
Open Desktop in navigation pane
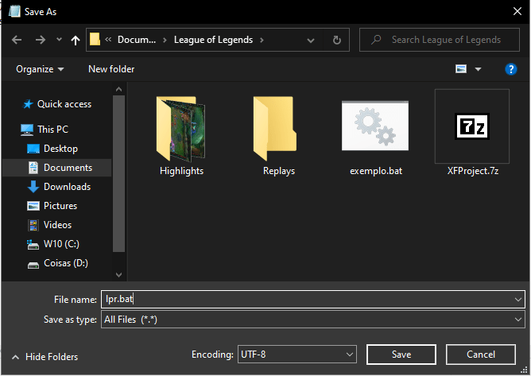click(x=60, y=149)
